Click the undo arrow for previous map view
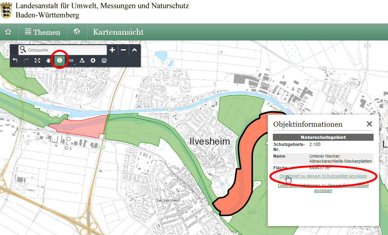This screenshot has width=388, height=235. [x=15, y=61]
